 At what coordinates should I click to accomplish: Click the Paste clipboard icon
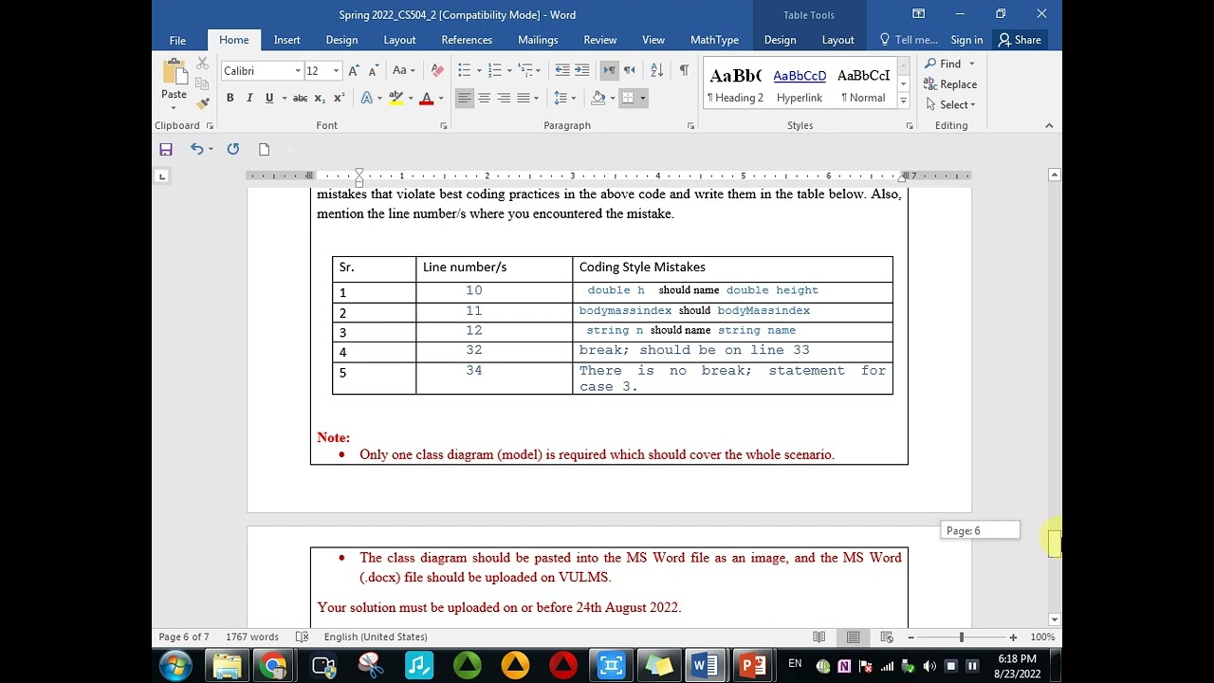click(175, 73)
